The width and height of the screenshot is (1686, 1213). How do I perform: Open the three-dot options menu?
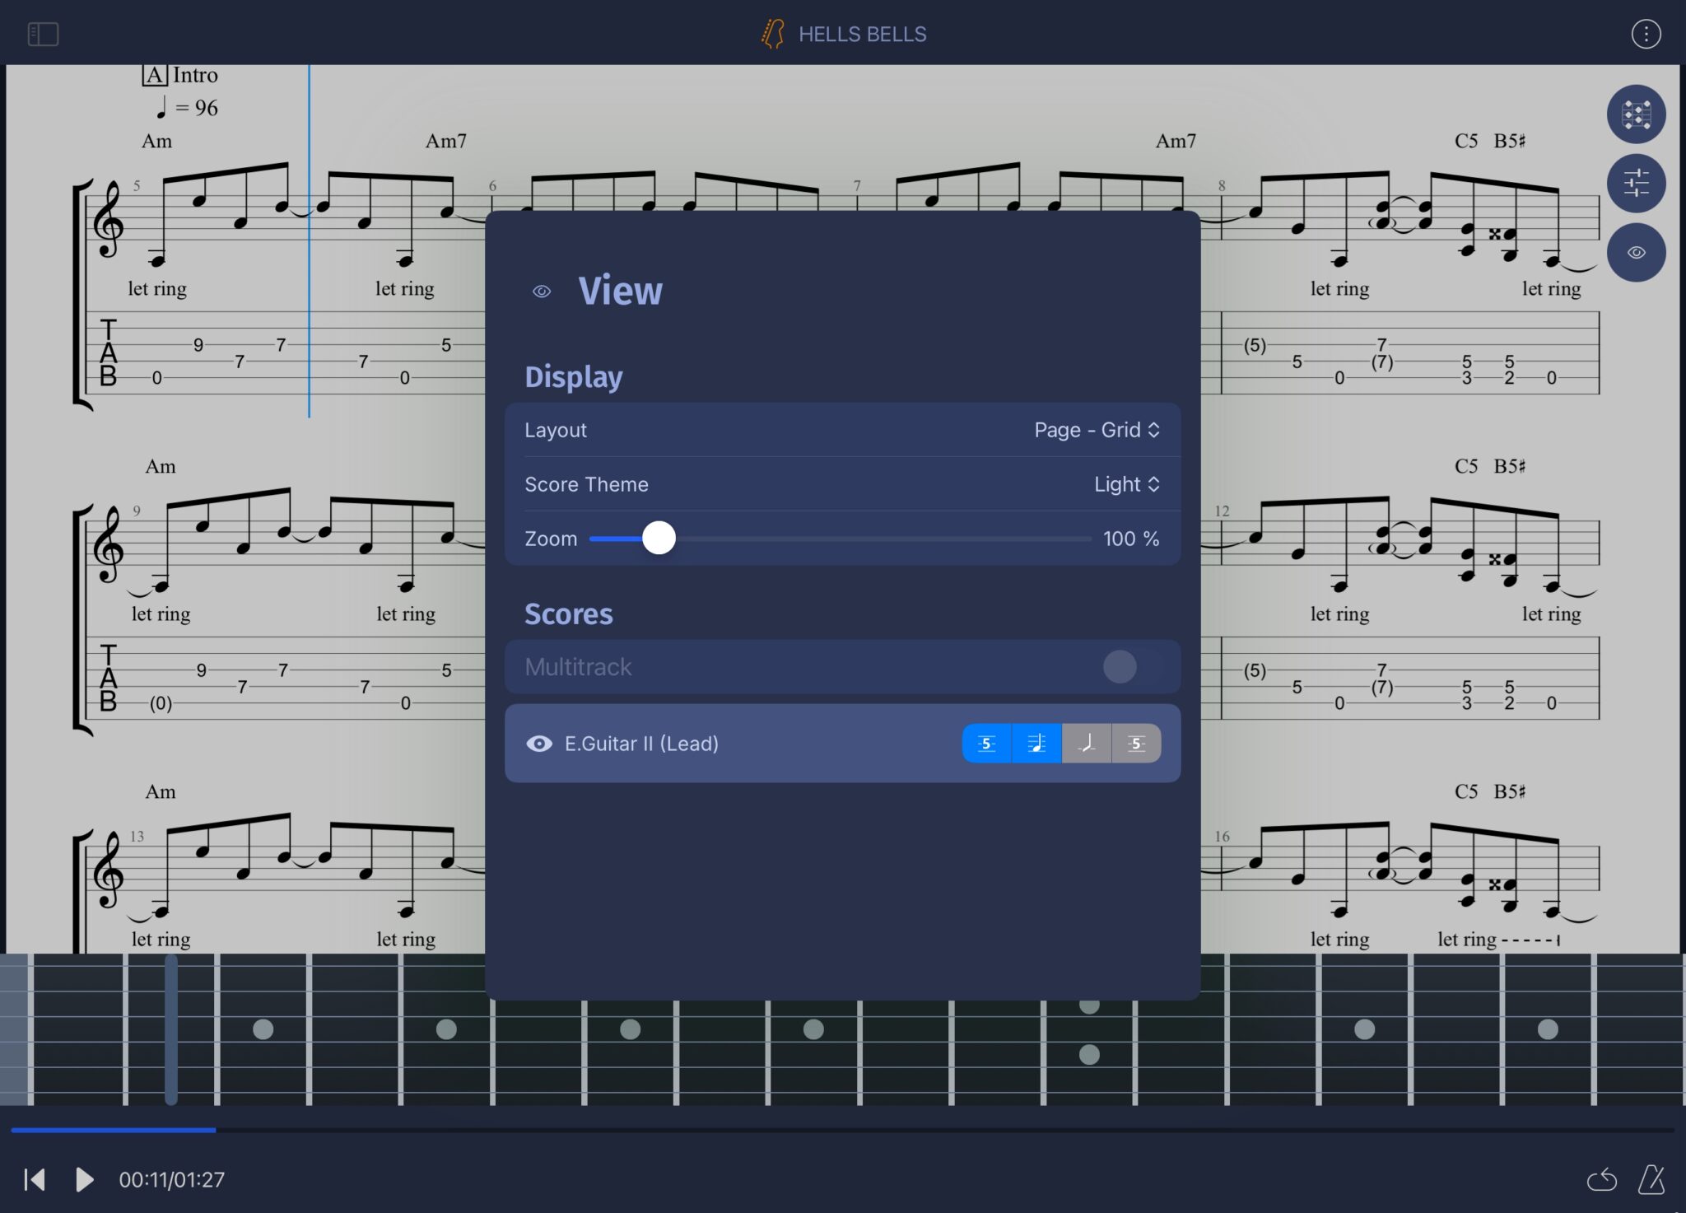click(1647, 34)
